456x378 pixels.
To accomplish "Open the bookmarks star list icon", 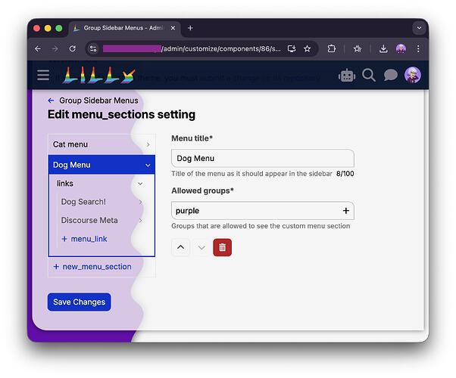I will (x=357, y=49).
